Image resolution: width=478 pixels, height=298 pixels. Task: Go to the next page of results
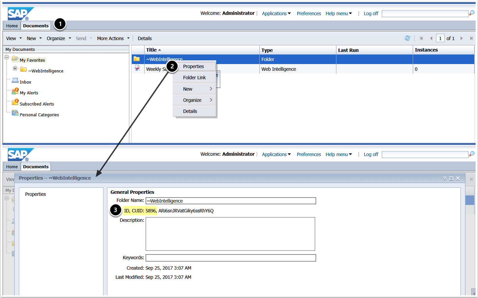461,38
